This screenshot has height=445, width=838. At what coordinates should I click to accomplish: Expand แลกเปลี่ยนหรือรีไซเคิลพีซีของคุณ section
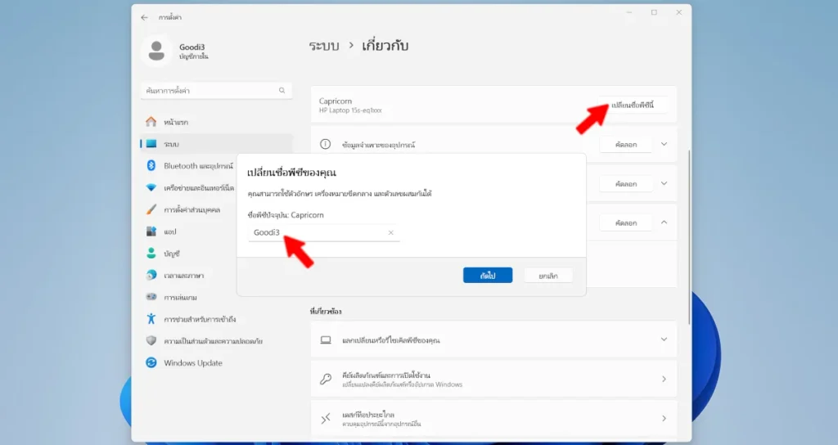pyautogui.click(x=664, y=339)
